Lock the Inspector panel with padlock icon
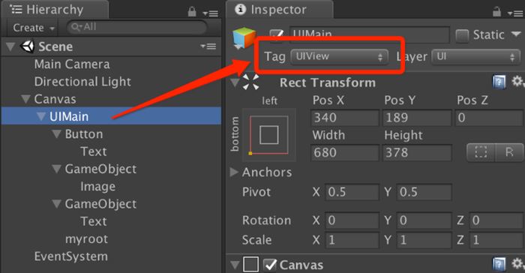525x273 pixels. point(496,12)
